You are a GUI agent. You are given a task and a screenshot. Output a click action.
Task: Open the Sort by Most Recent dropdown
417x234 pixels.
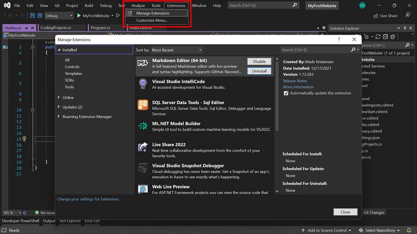177,50
